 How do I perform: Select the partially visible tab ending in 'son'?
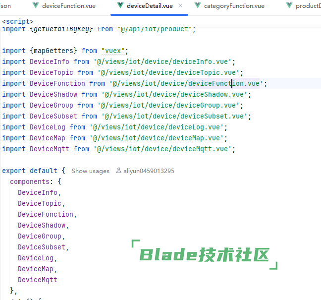point(5,6)
